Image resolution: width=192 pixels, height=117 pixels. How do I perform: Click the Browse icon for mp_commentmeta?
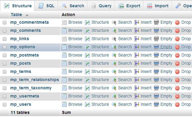[64, 22]
